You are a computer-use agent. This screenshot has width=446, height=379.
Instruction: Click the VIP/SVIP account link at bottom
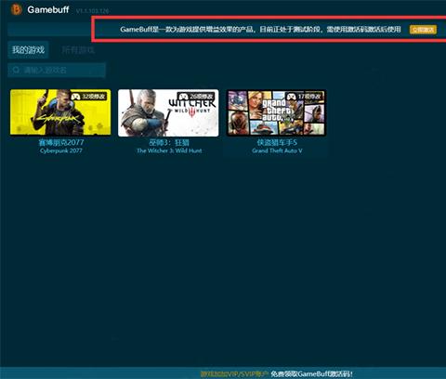point(234,374)
